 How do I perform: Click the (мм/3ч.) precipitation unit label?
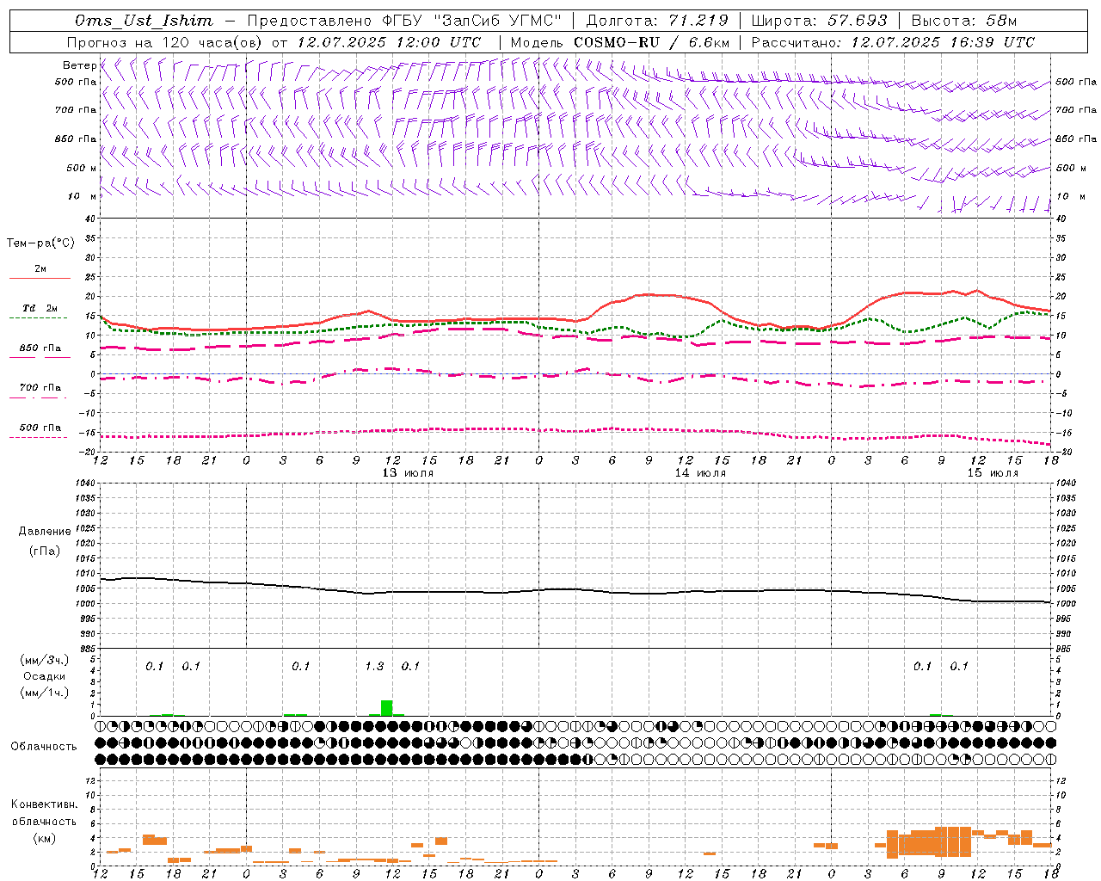44,660
